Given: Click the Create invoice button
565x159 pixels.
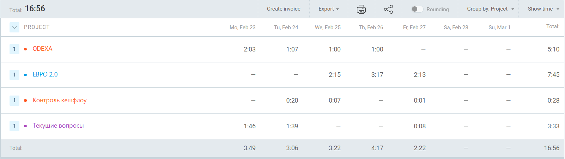Looking at the screenshot, I should tap(284, 9).
